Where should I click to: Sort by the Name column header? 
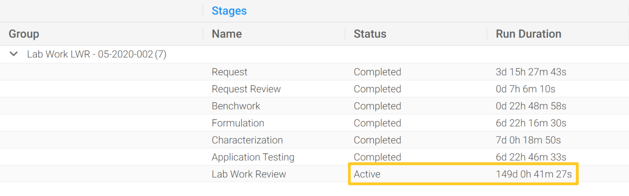[x=227, y=34]
